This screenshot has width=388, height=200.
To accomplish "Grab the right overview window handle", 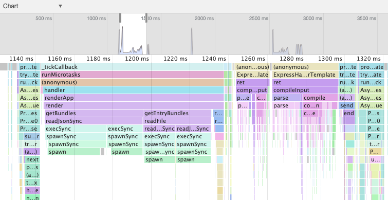I will (147, 18).
